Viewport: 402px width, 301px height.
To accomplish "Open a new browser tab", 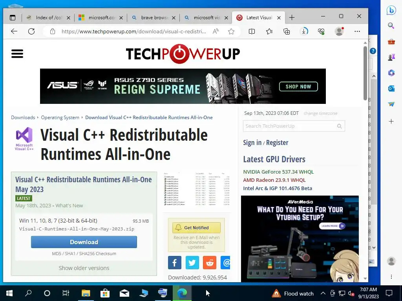I will pos(292,17).
